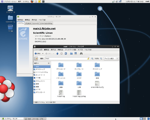
Task: Open search with binoculars icon
Action: point(81,53)
